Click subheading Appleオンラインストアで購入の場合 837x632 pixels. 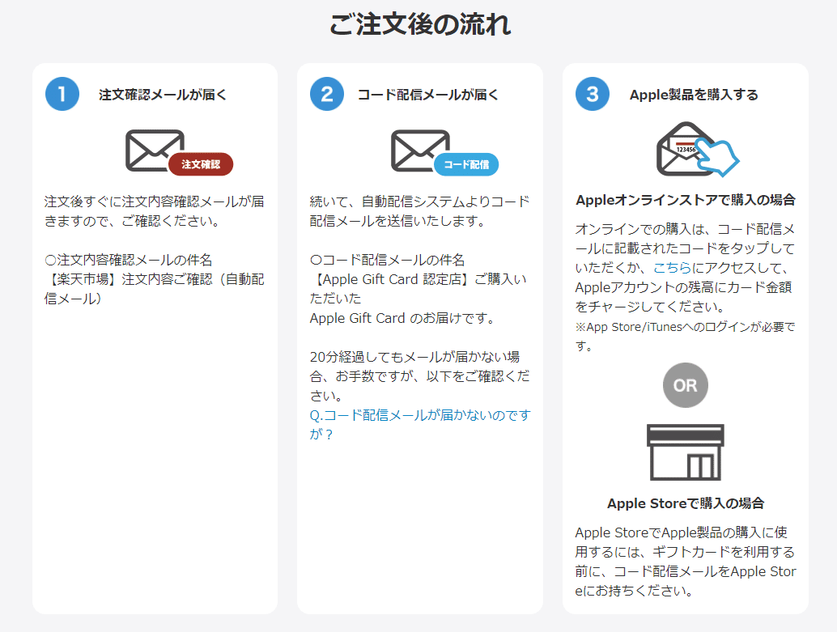[686, 200]
